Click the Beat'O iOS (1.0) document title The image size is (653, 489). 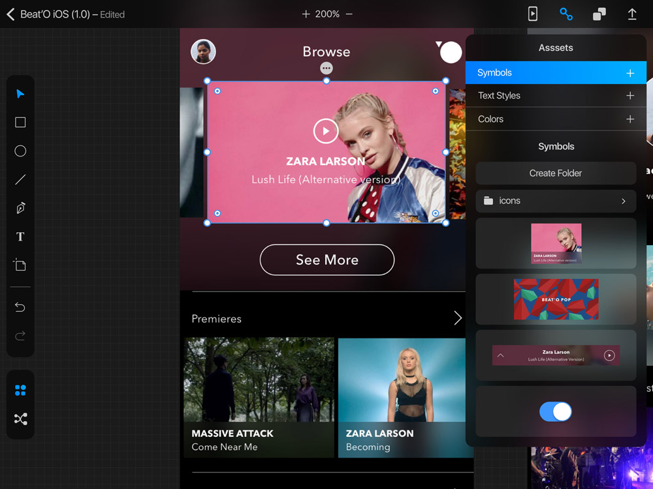coord(55,14)
